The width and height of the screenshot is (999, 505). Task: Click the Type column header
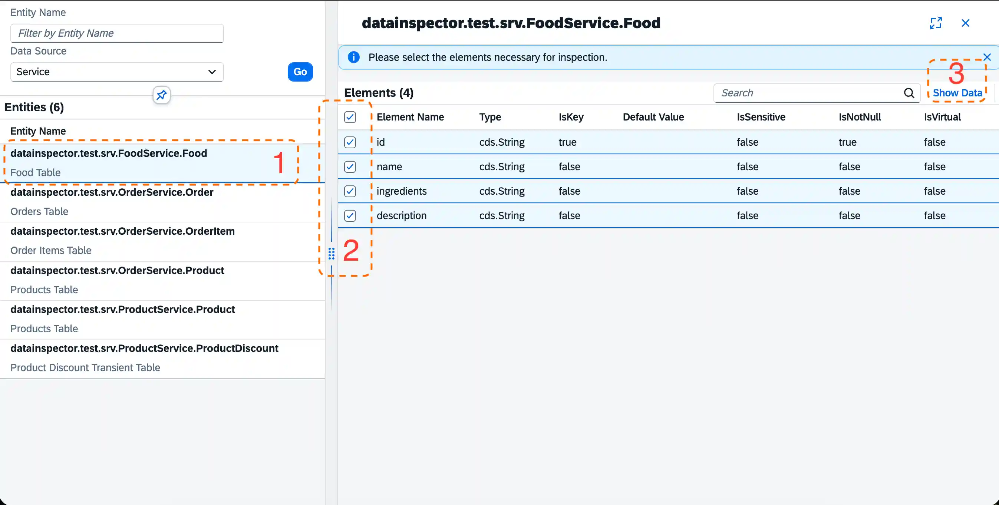490,117
